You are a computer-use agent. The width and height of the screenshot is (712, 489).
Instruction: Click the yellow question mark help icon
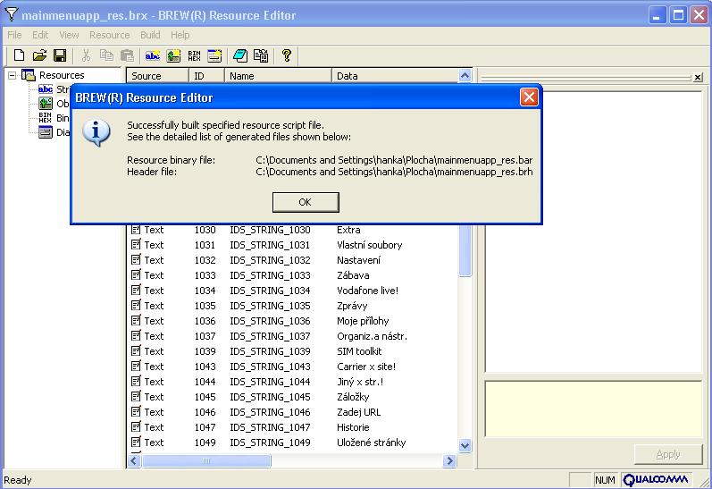[x=287, y=55]
